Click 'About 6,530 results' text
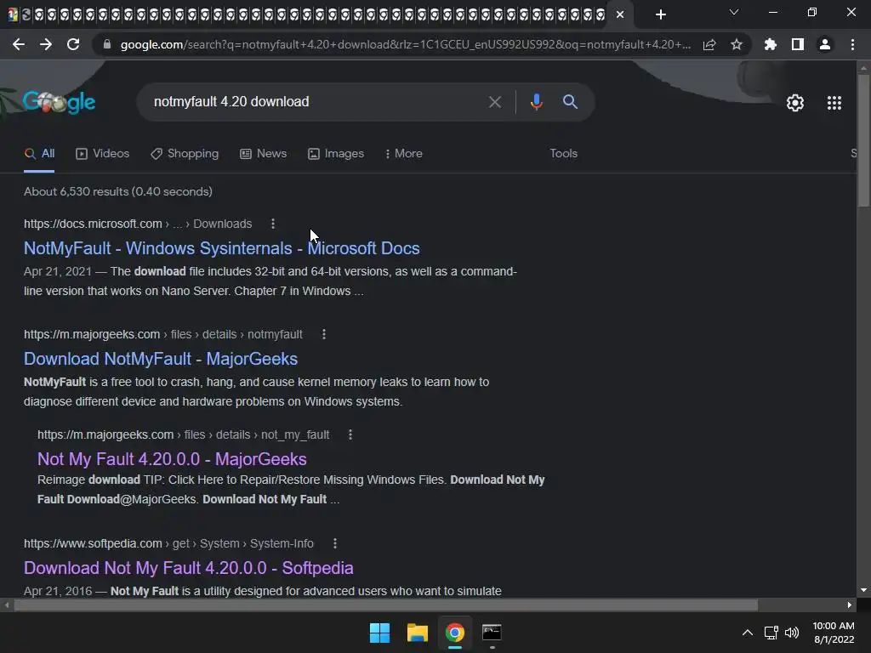 [118, 191]
